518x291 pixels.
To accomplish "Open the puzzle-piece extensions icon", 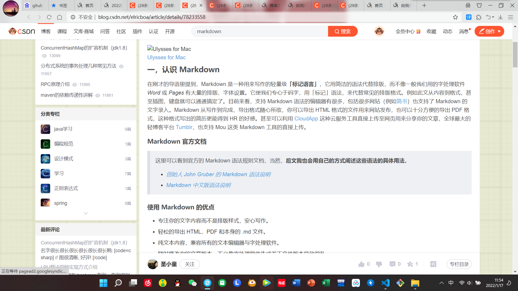I will point(479,17).
